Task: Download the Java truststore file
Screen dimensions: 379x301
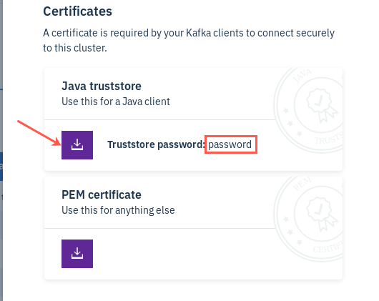Action: click(77, 145)
